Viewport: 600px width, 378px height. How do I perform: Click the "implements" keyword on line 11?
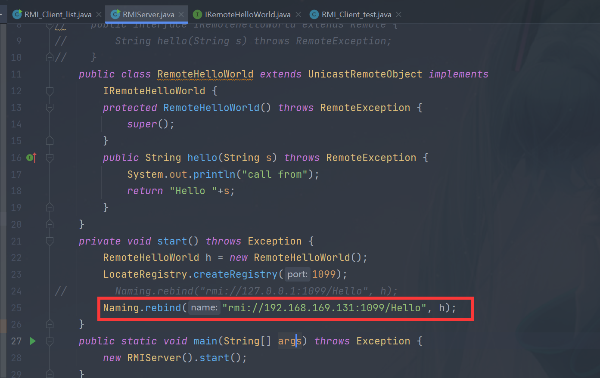[x=459, y=74]
